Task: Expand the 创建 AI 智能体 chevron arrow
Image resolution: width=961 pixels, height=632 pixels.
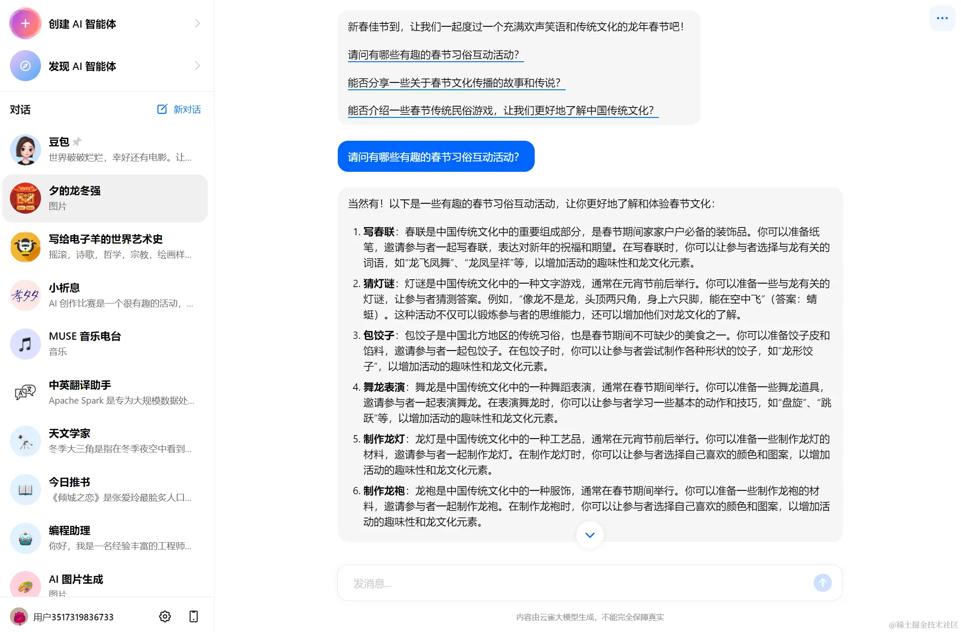Action: [x=197, y=24]
